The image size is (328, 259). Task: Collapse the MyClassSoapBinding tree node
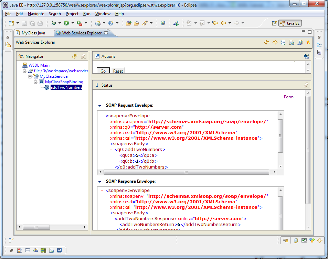(35, 82)
